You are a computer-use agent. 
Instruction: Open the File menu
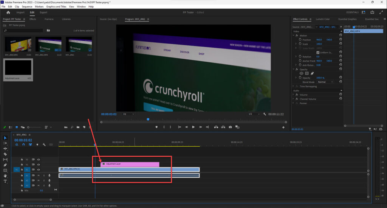coord(3,7)
